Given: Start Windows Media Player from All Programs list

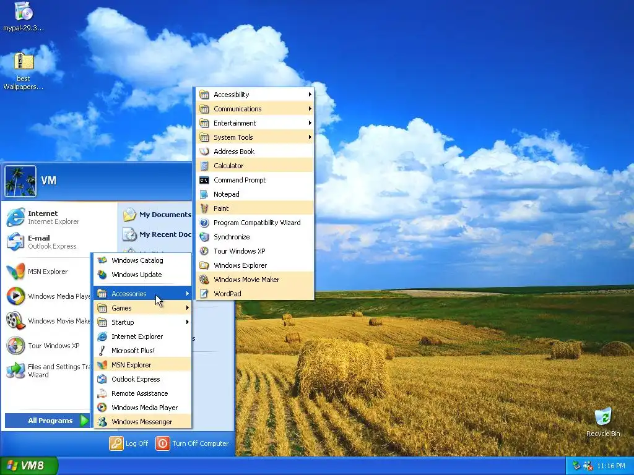Looking at the screenshot, I should pos(142,408).
